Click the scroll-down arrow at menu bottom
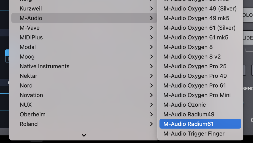This screenshot has width=253, height=143. tap(84, 135)
